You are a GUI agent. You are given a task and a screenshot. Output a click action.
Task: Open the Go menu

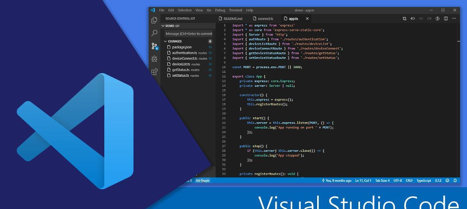point(209,10)
